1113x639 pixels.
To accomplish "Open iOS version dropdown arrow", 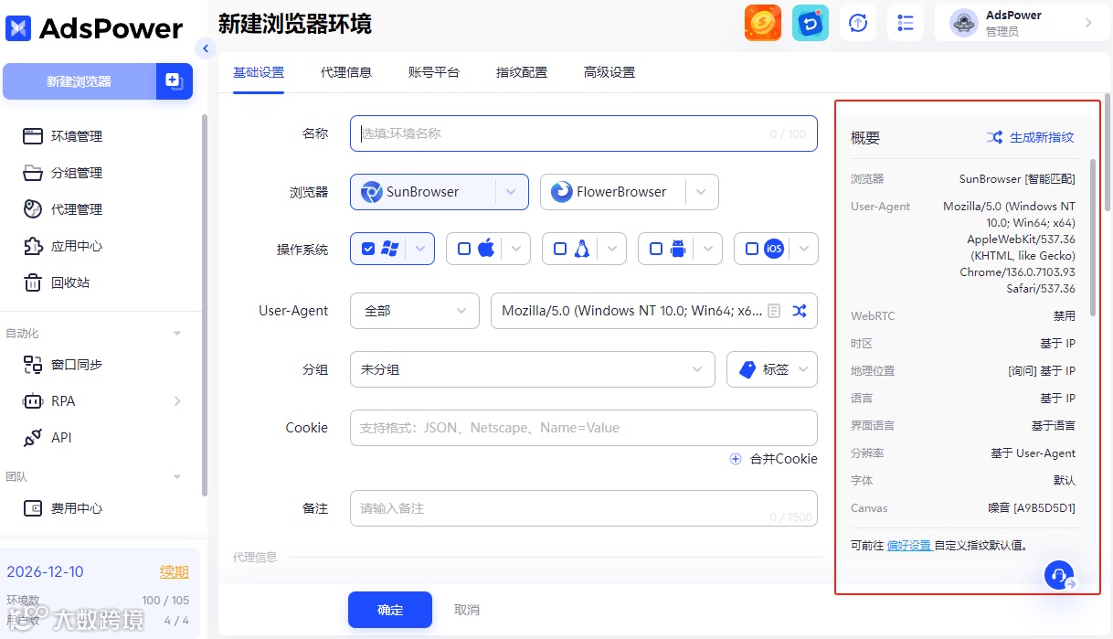I will (x=804, y=249).
